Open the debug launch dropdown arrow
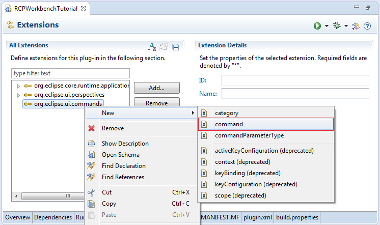Viewport: 380px width, 225px height. (346, 25)
